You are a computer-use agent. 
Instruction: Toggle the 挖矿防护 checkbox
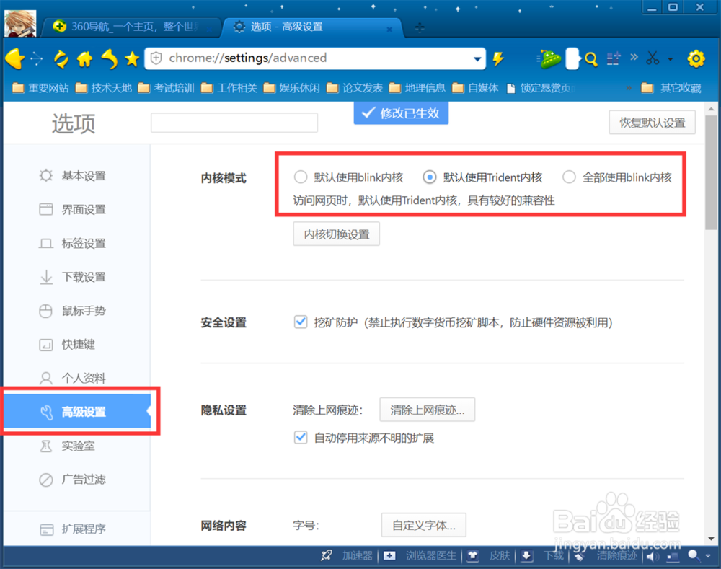click(301, 322)
